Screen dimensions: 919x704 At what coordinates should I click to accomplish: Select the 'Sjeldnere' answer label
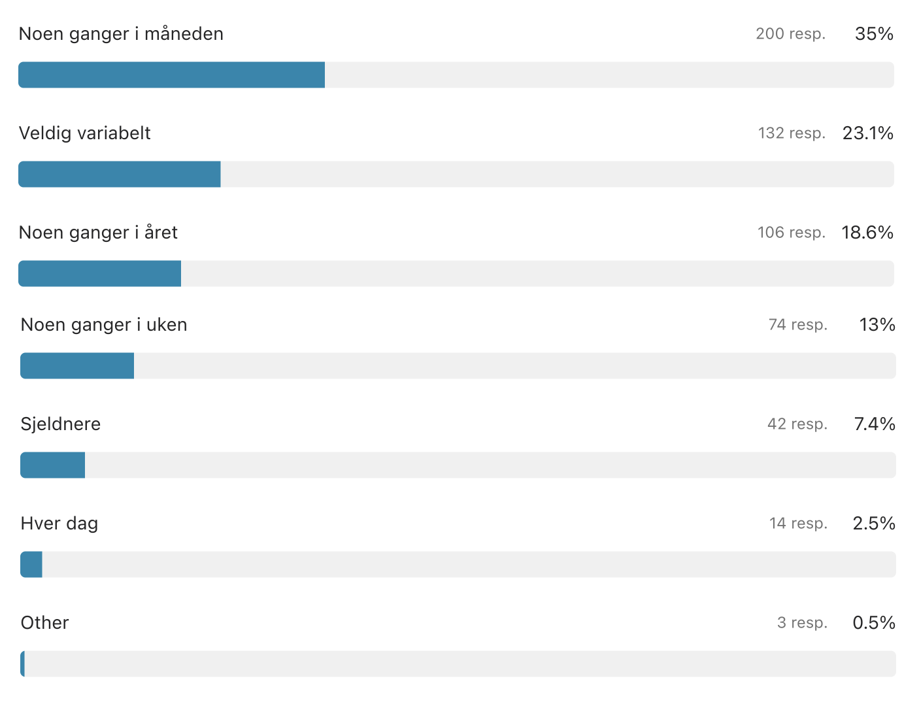click(61, 424)
